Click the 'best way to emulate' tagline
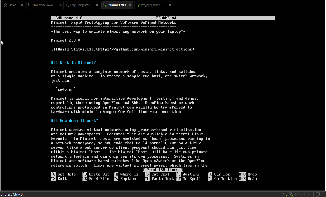Screen dimensions: 326x197 (118, 31)
